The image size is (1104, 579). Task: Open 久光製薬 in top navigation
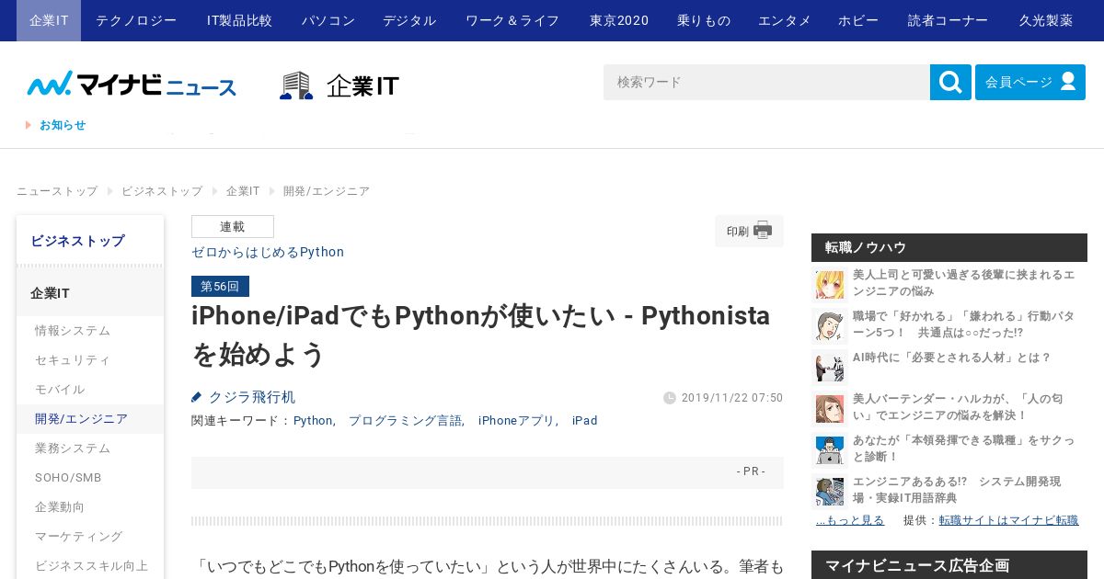(x=1046, y=20)
